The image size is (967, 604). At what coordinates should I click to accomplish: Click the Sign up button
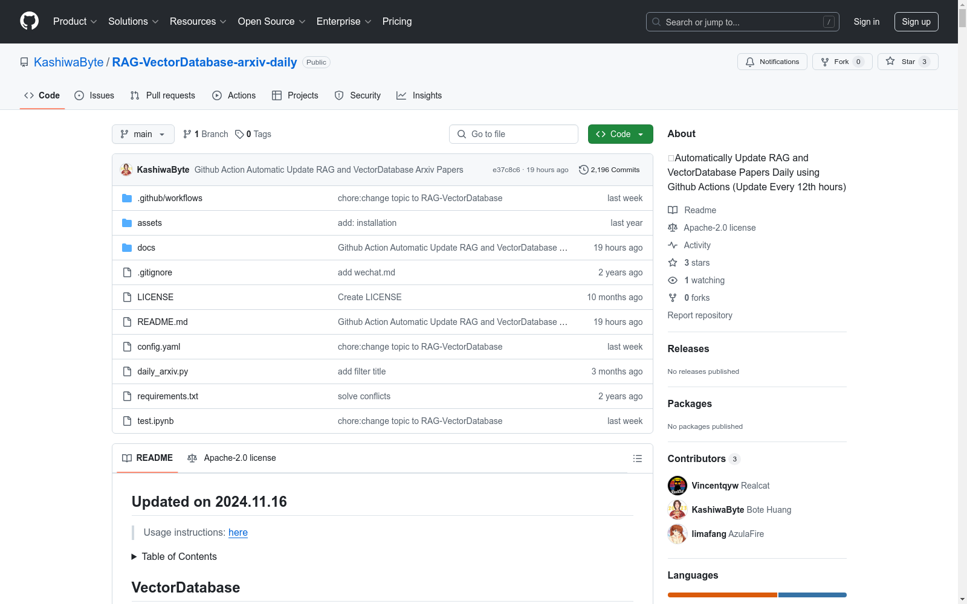[x=916, y=22]
